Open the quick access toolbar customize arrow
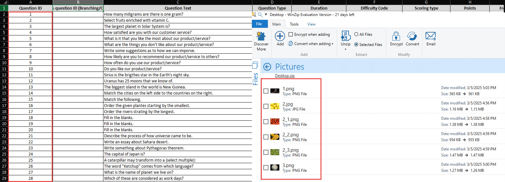The image size is (505, 182). point(266,15)
